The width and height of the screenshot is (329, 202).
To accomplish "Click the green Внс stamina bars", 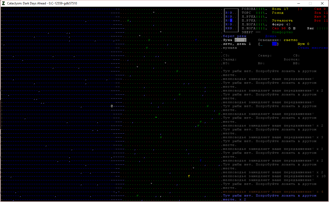I will [323, 28].
